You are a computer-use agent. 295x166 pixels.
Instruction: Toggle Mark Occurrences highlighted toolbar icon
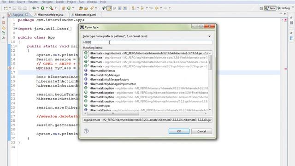tap(109, 8)
